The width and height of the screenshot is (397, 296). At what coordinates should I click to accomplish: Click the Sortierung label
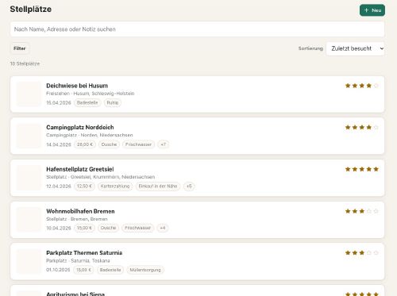(x=310, y=48)
